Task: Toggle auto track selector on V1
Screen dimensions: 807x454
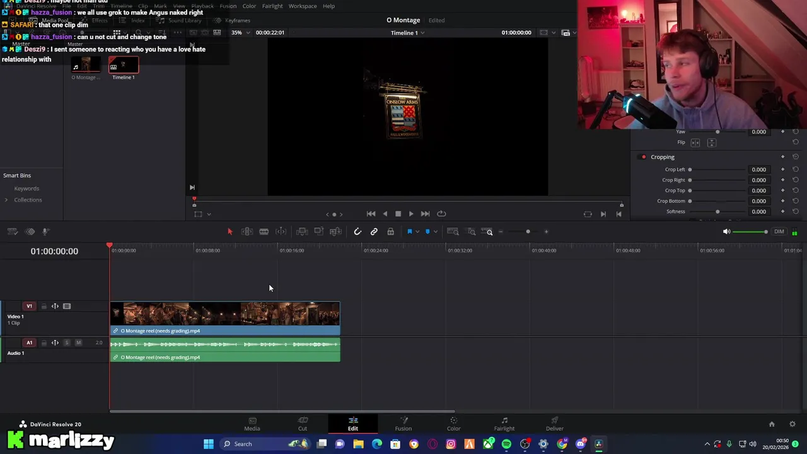Action: pos(55,306)
